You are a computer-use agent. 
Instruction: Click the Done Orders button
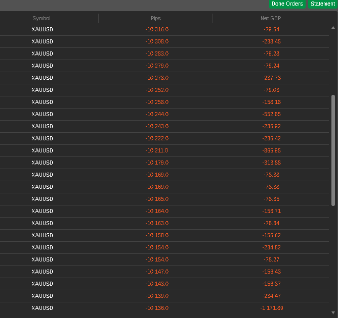[287, 4]
